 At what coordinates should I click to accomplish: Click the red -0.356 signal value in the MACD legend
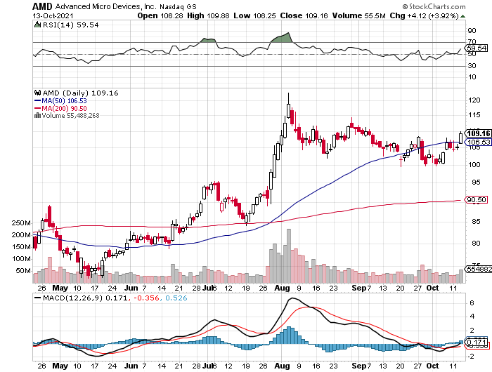click(x=146, y=298)
